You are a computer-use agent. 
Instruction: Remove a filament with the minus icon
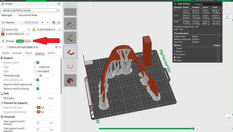[47, 23]
